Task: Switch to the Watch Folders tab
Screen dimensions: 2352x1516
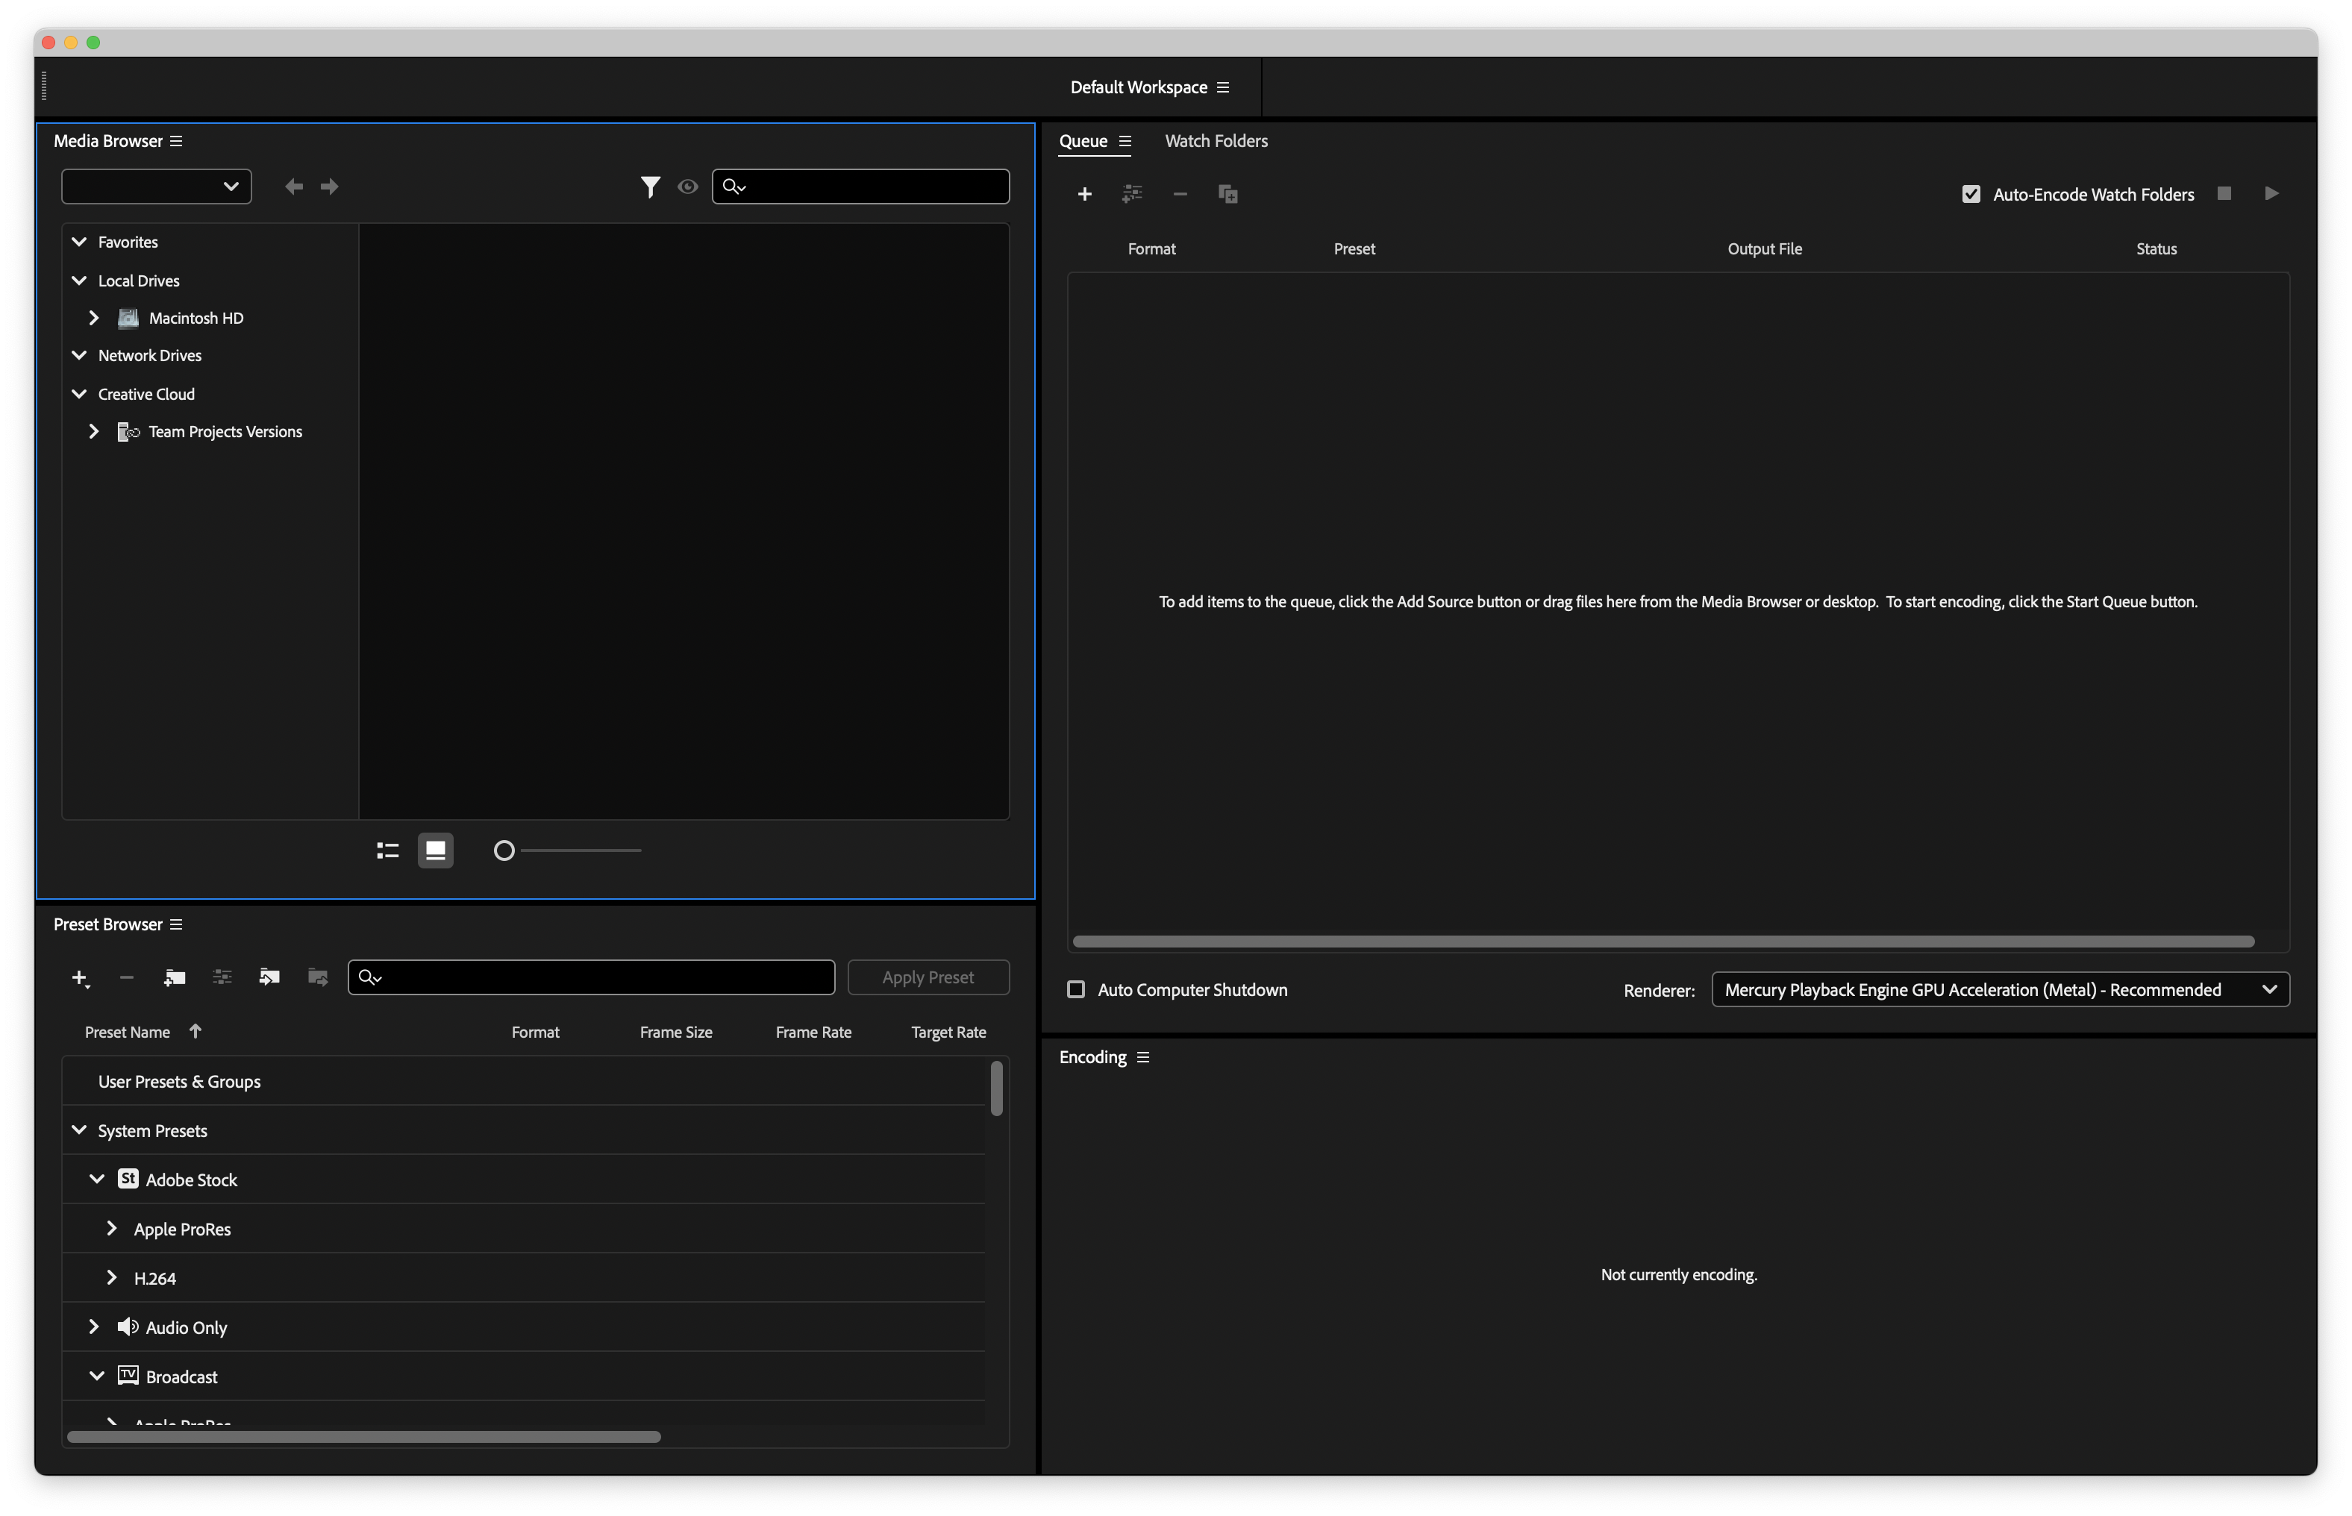Action: pos(1216,141)
